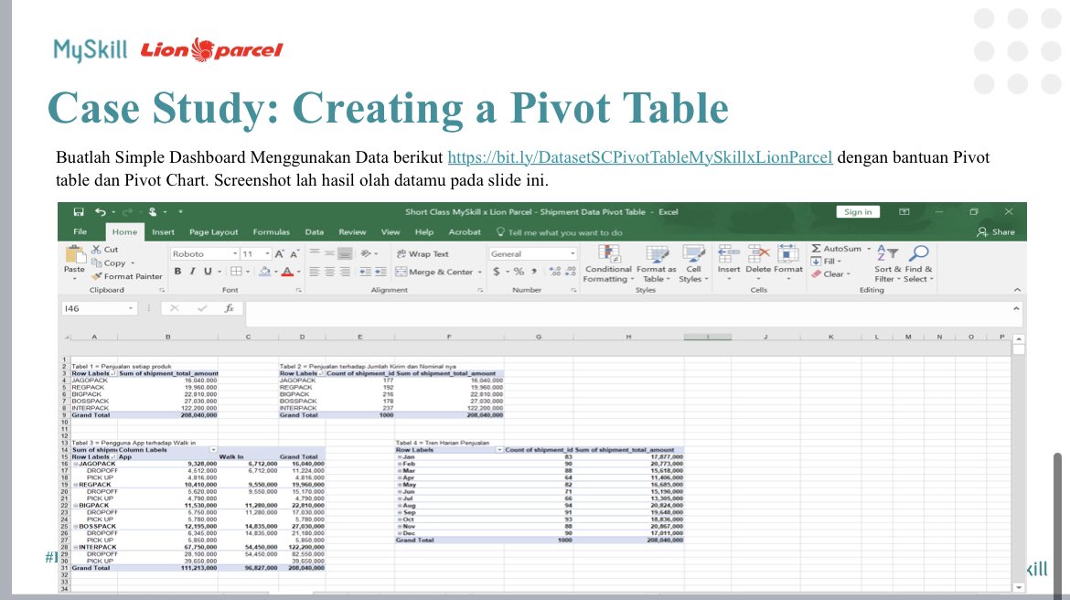Click the Cell Styles icon
1070x600 pixels.
693,254
